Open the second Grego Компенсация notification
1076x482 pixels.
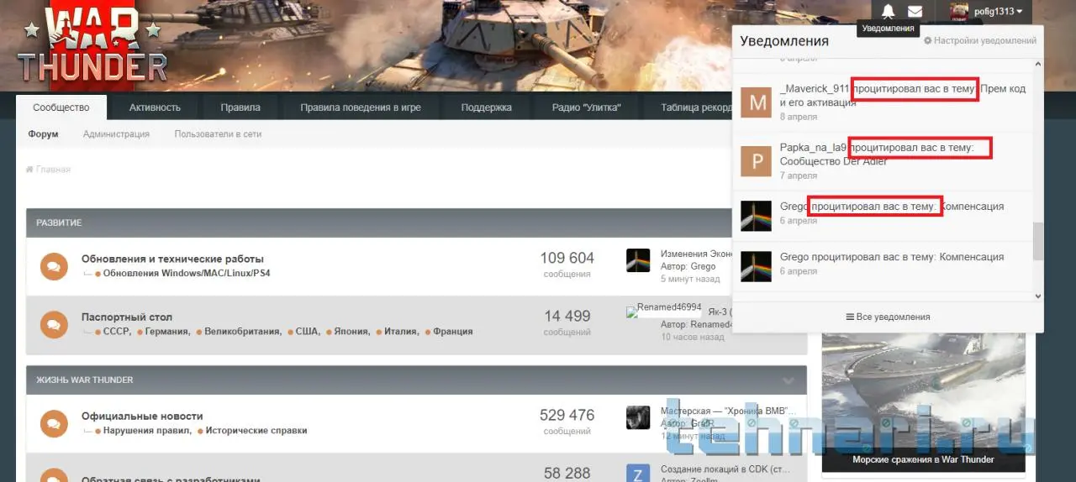[883, 266]
